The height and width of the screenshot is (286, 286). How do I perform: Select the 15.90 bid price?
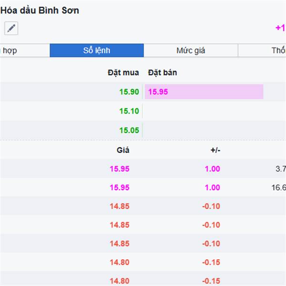coord(129,92)
